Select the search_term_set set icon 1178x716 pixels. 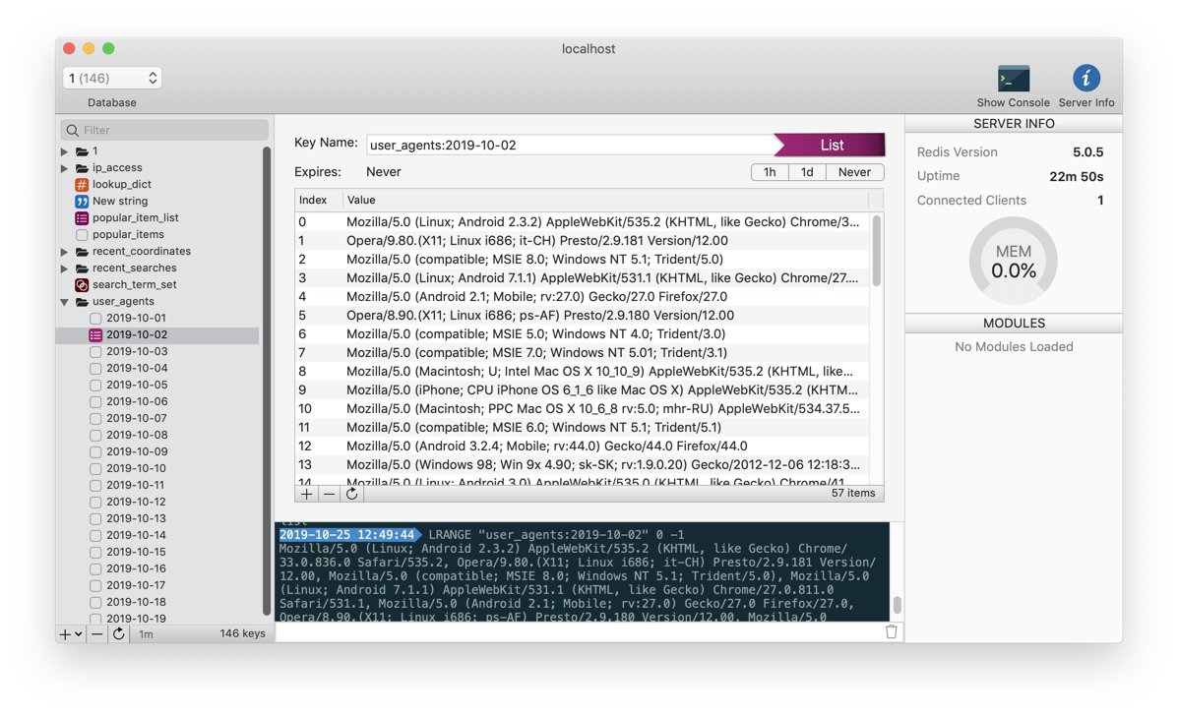pyautogui.click(x=82, y=284)
